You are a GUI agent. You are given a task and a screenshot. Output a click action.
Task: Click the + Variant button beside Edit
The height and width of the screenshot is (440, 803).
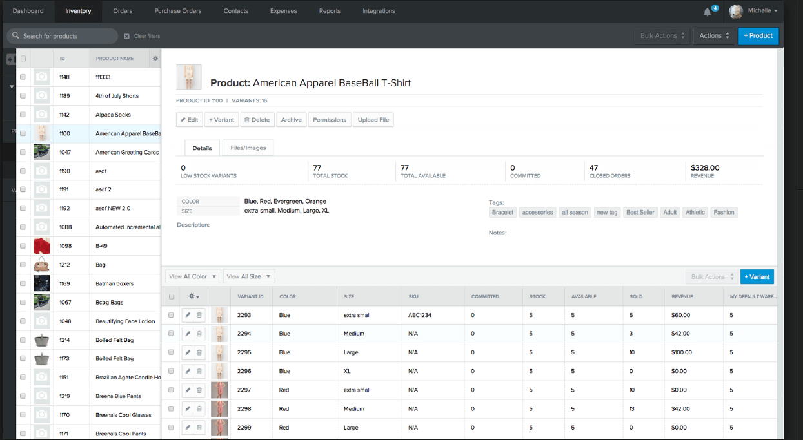(x=221, y=120)
